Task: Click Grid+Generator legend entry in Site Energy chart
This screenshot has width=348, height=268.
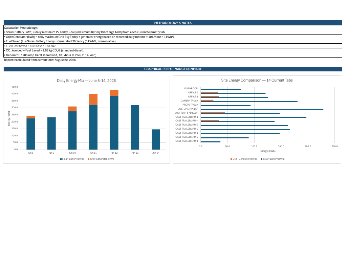Action: point(243,159)
